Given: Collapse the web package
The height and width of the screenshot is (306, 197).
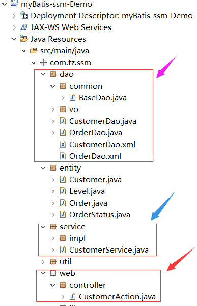Looking at the screenshot, I should [43, 273].
